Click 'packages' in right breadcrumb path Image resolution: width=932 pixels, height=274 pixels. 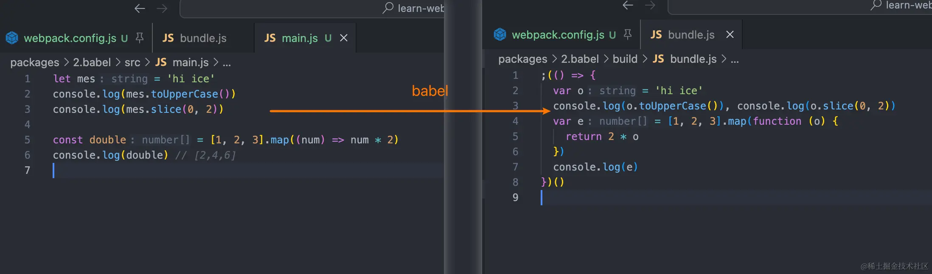(x=522, y=59)
